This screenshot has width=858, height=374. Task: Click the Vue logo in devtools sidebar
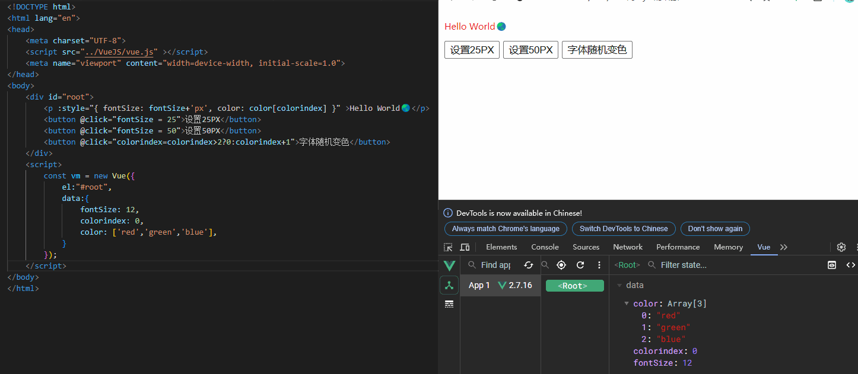click(449, 265)
